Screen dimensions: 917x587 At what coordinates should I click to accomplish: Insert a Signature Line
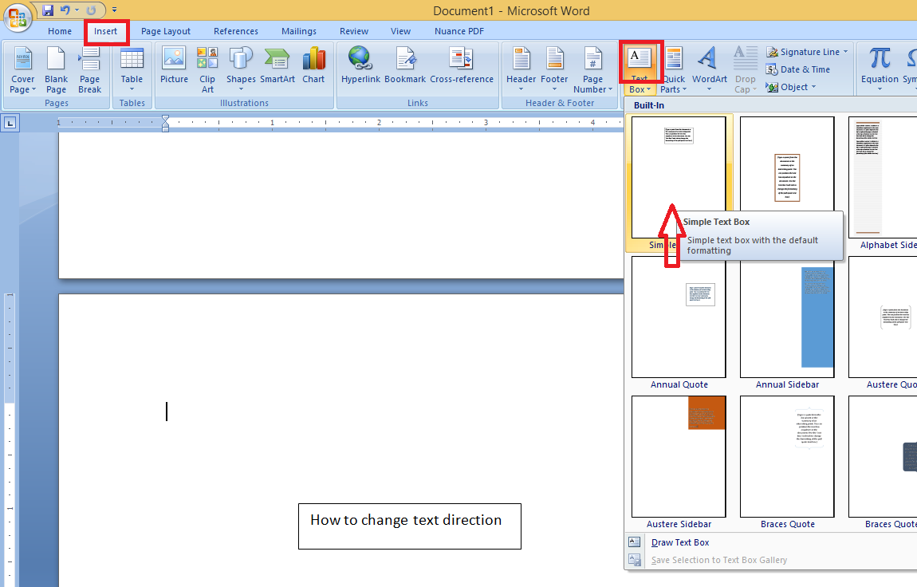coord(807,52)
